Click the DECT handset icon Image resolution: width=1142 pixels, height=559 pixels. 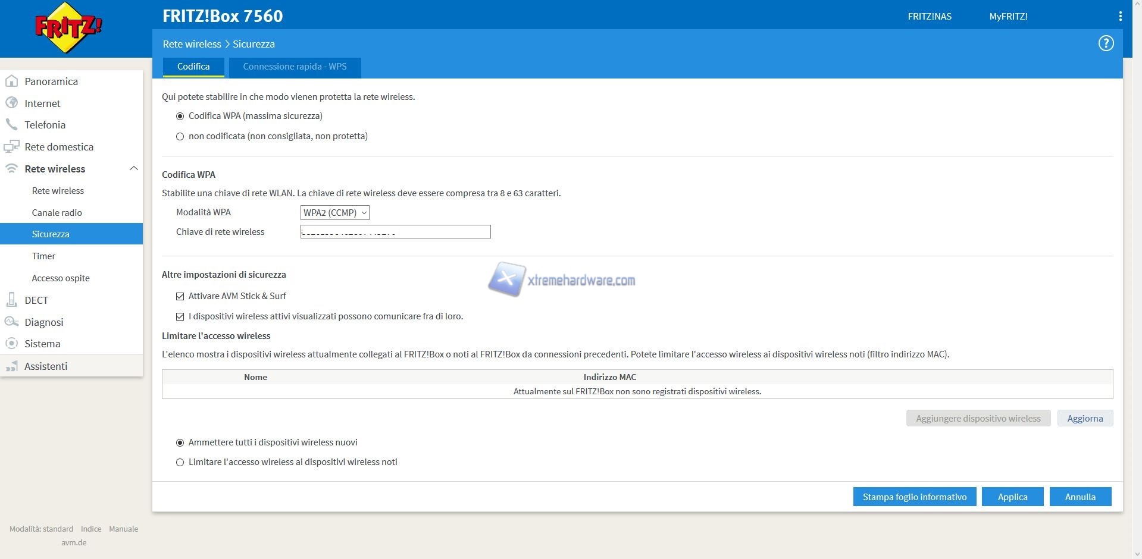pos(11,300)
